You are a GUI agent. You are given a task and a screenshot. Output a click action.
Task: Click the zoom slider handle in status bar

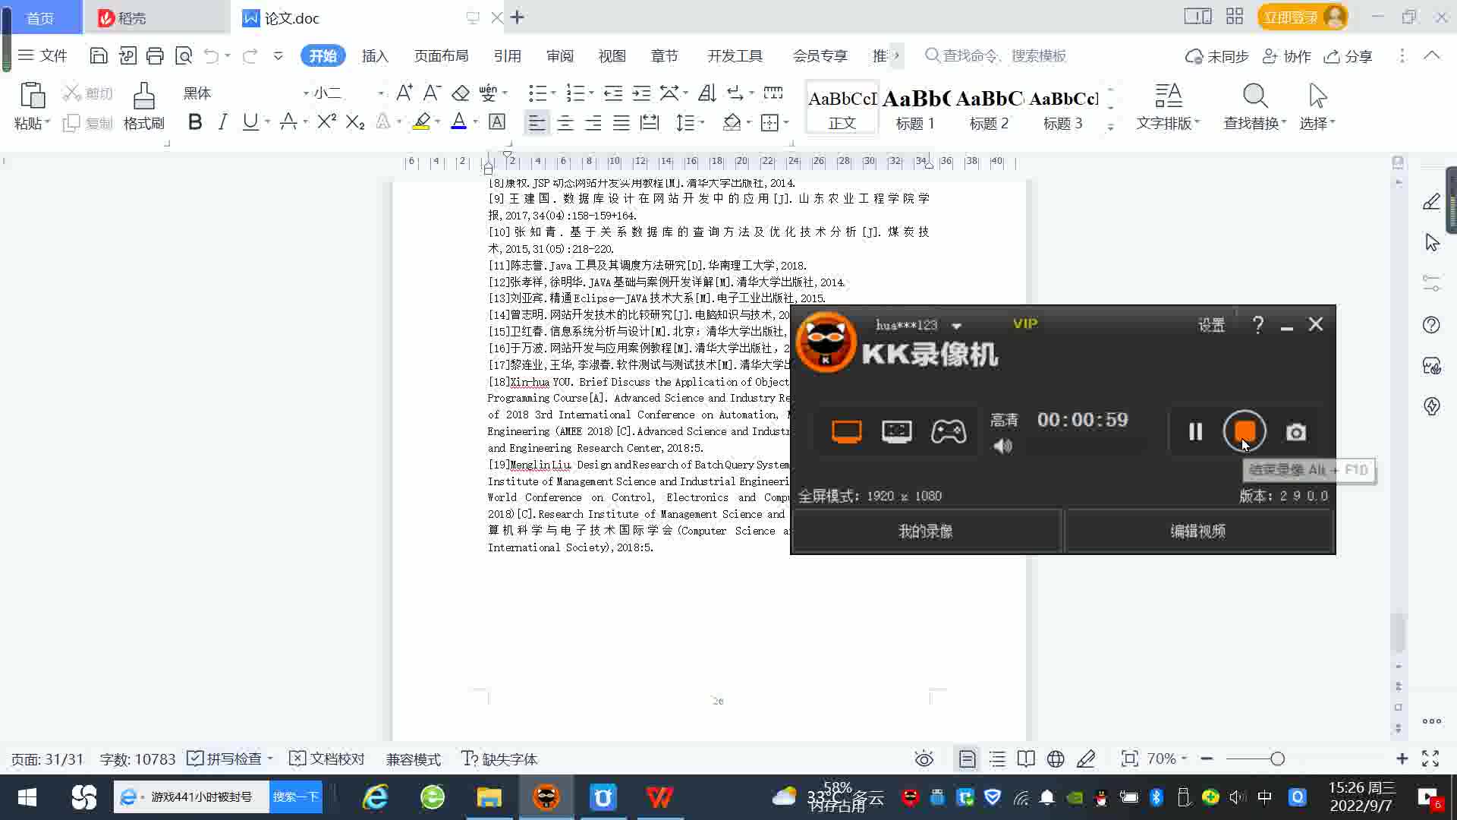(x=1277, y=758)
